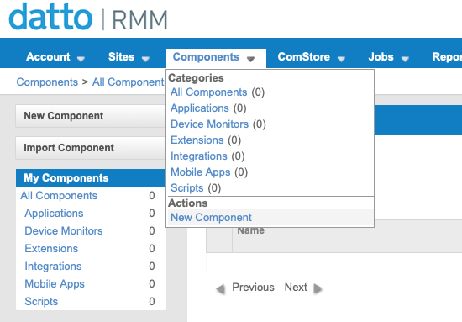Collapse the Components menu tab
Viewport: 462px width, 322px height.
pyautogui.click(x=216, y=57)
